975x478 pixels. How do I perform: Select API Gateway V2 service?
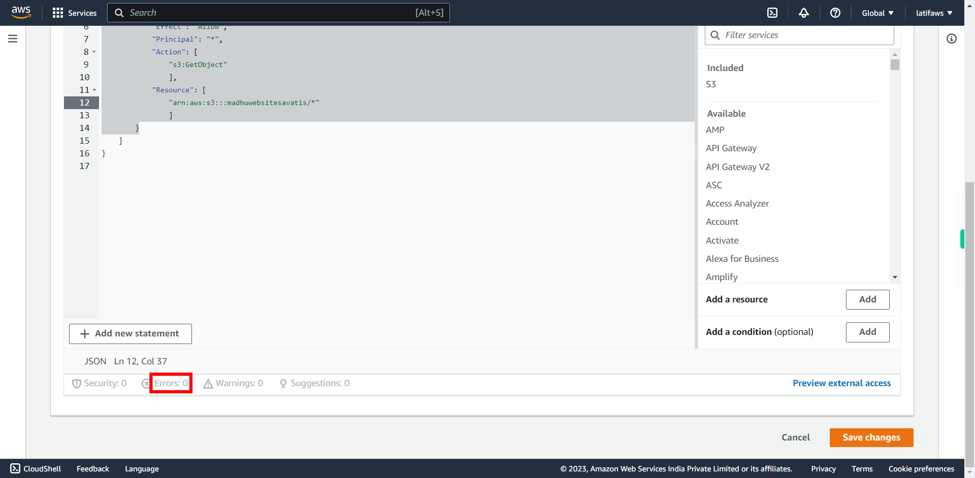pyautogui.click(x=738, y=167)
